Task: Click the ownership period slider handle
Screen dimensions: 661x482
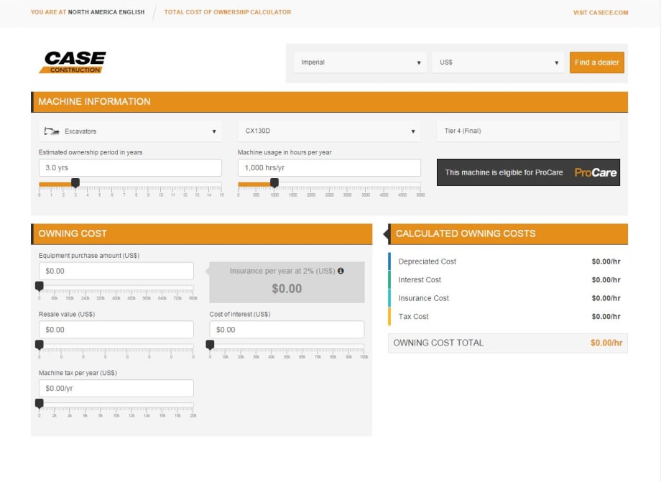Action: (x=75, y=183)
